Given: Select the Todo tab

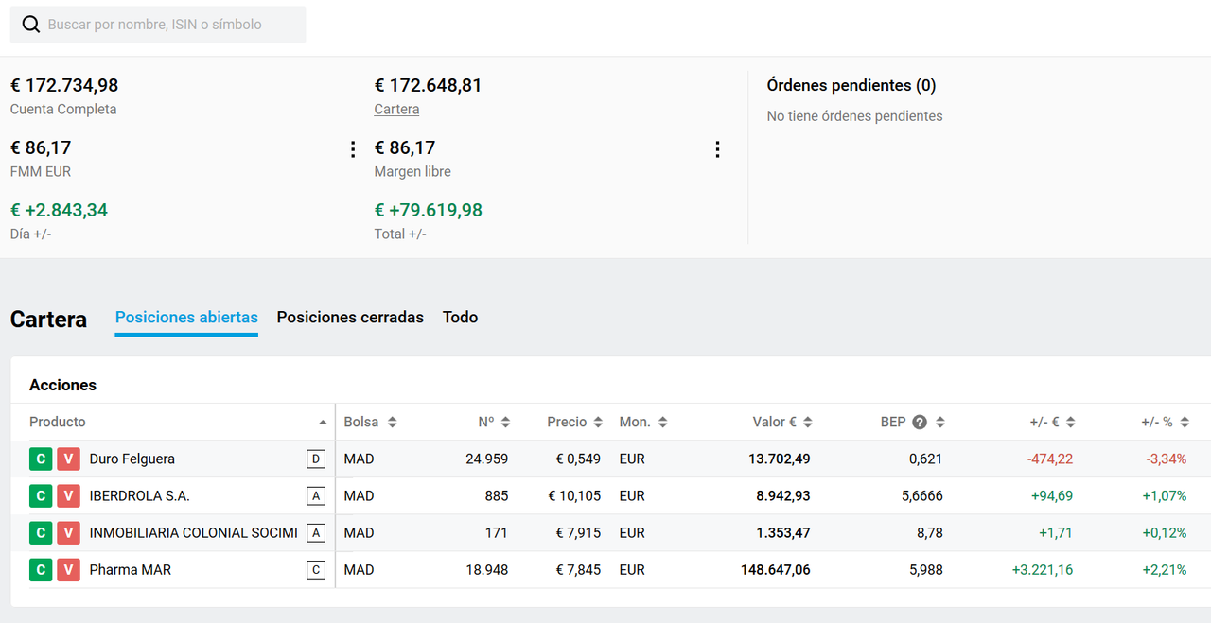Looking at the screenshot, I should click(x=460, y=318).
